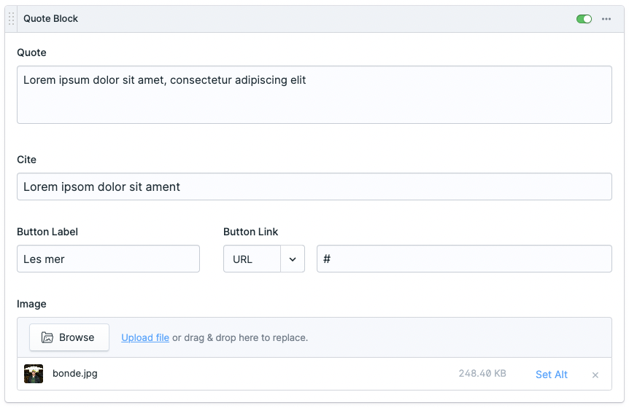Click the drag handle beside Quote Block

pos(11,19)
